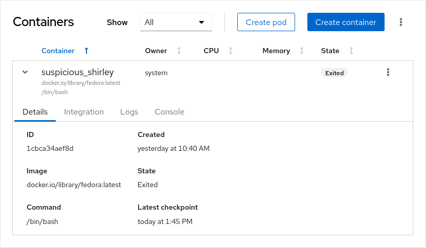Viewport: 426px width, 248px height.
Task: Switch to the Logs tab
Action: click(129, 112)
